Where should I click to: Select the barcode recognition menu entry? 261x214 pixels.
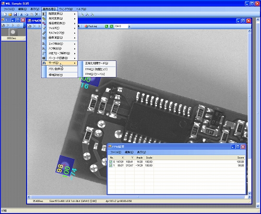point(60,58)
